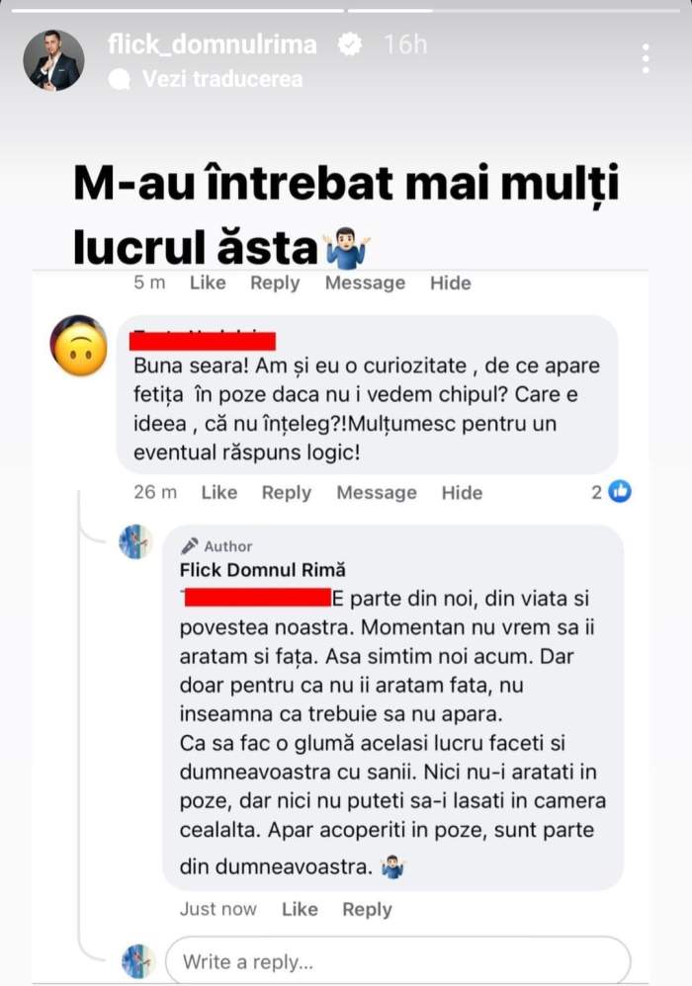The image size is (692, 986).
Task: Hide the second comment thread
Action: pos(462,492)
